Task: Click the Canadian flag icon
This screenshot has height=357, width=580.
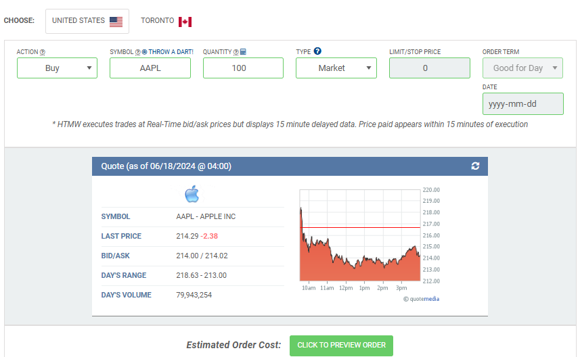Action: [185, 22]
